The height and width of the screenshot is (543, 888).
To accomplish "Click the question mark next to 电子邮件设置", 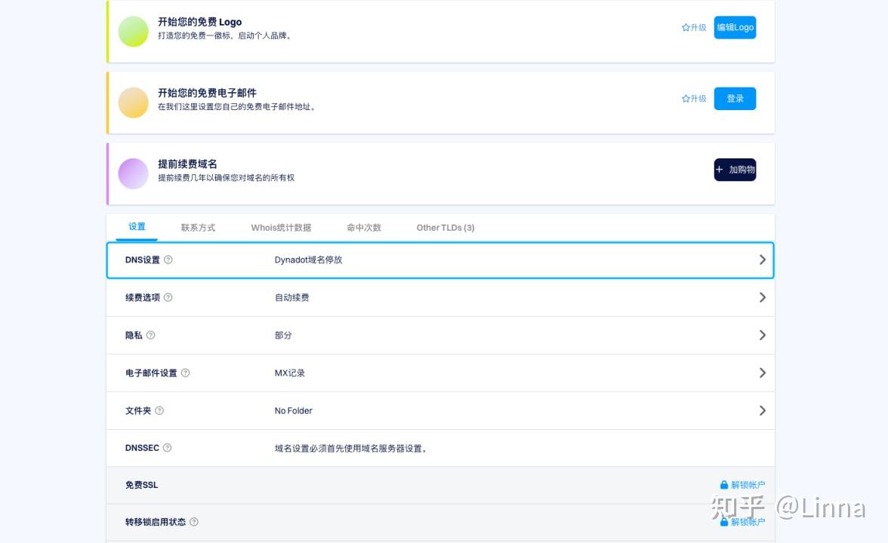I will [x=185, y=373].
